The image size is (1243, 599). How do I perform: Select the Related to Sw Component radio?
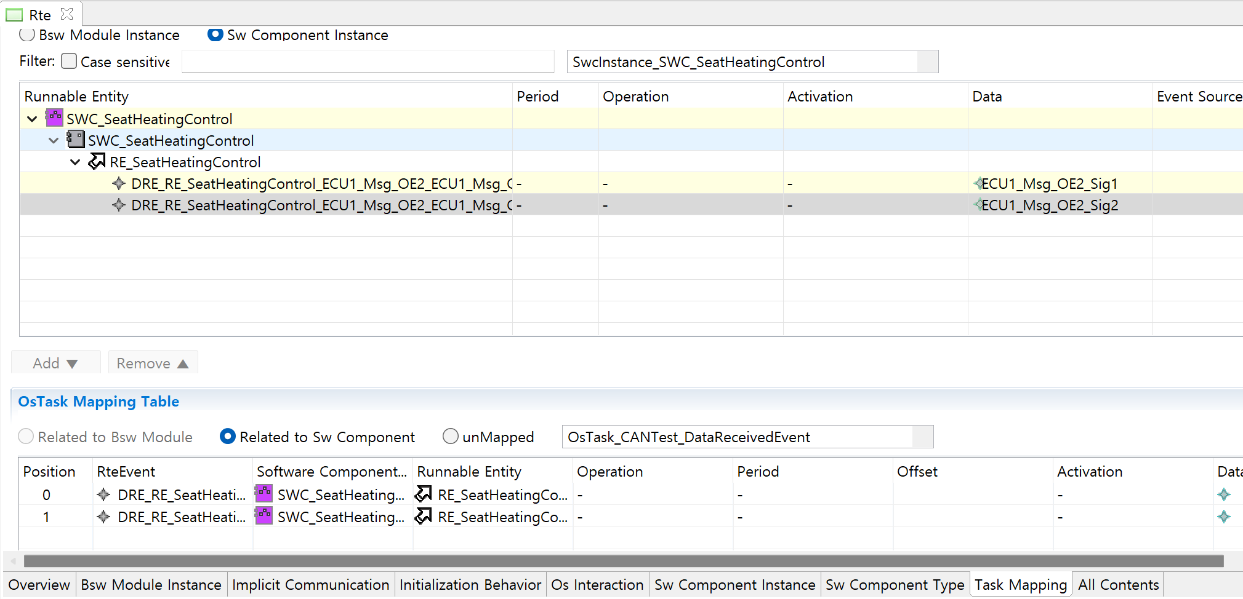click(x=228, y=436)
